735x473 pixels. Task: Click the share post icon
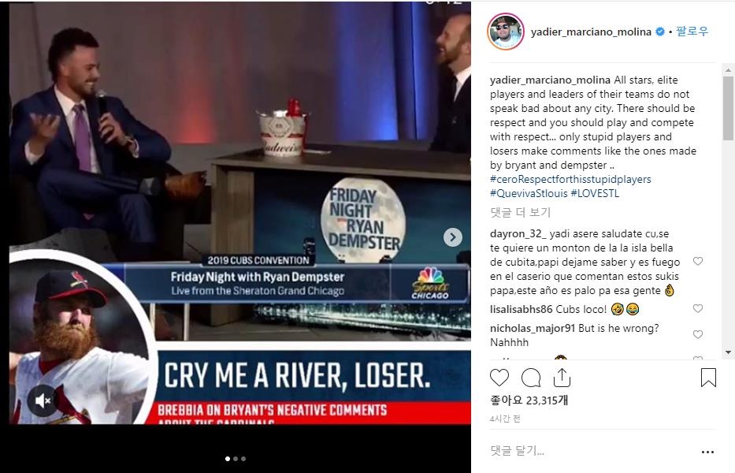562,378
